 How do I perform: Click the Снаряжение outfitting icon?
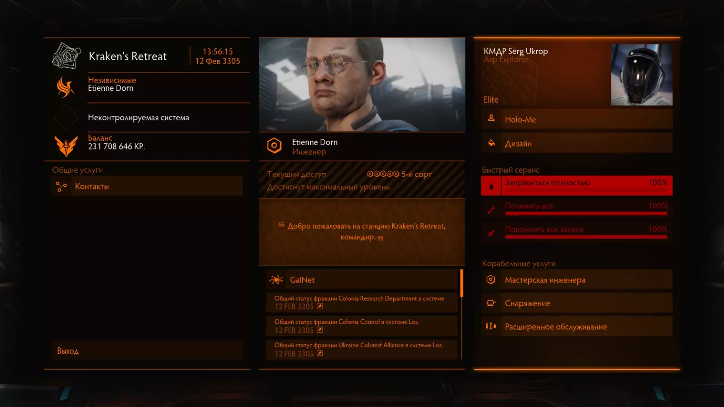click(491, 303)
